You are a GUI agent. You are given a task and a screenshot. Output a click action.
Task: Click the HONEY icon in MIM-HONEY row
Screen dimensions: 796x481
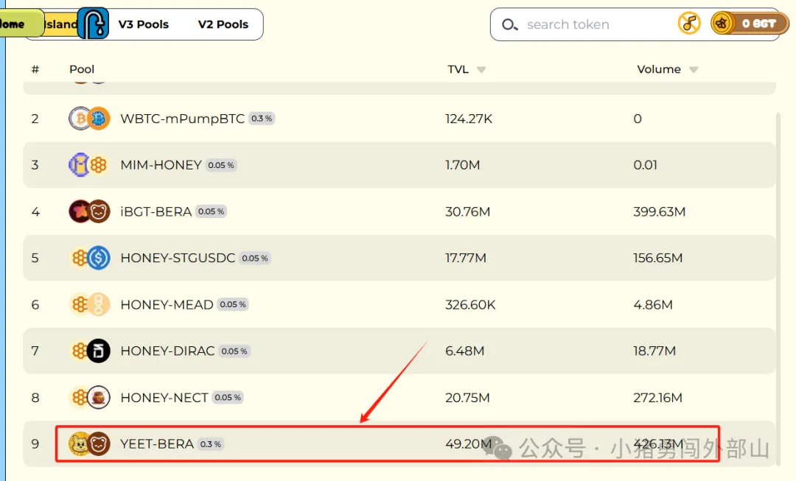pyautogui.click(x=99, y=165)
